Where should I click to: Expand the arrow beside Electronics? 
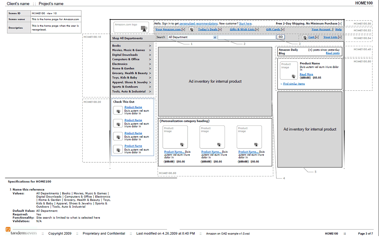click(150, 64)
